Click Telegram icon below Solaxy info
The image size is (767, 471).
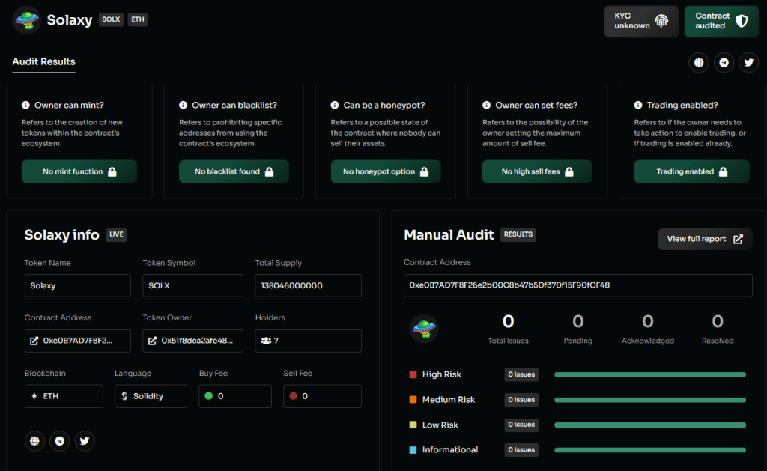(60, 441)
